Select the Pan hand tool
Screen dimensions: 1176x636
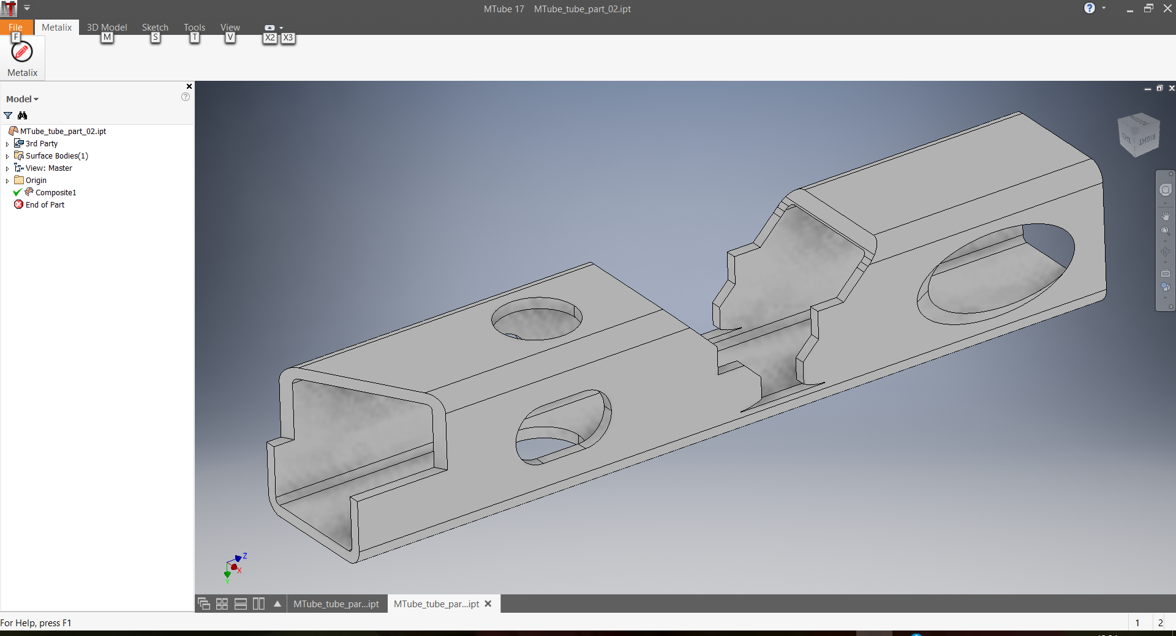1165,216
